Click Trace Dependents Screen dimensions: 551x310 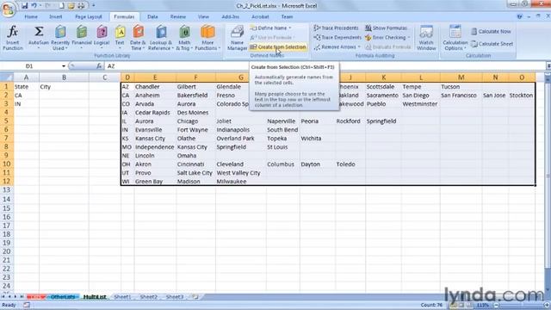(x=337, y=37)
